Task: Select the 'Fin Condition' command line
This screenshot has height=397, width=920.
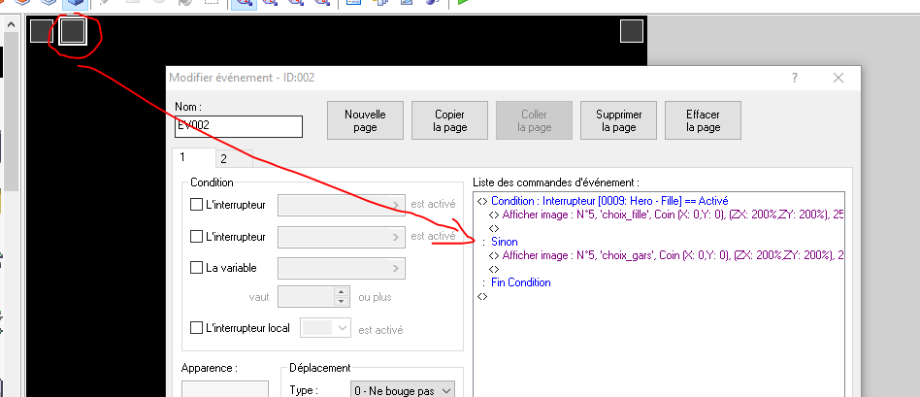Action: click(658, 282)
